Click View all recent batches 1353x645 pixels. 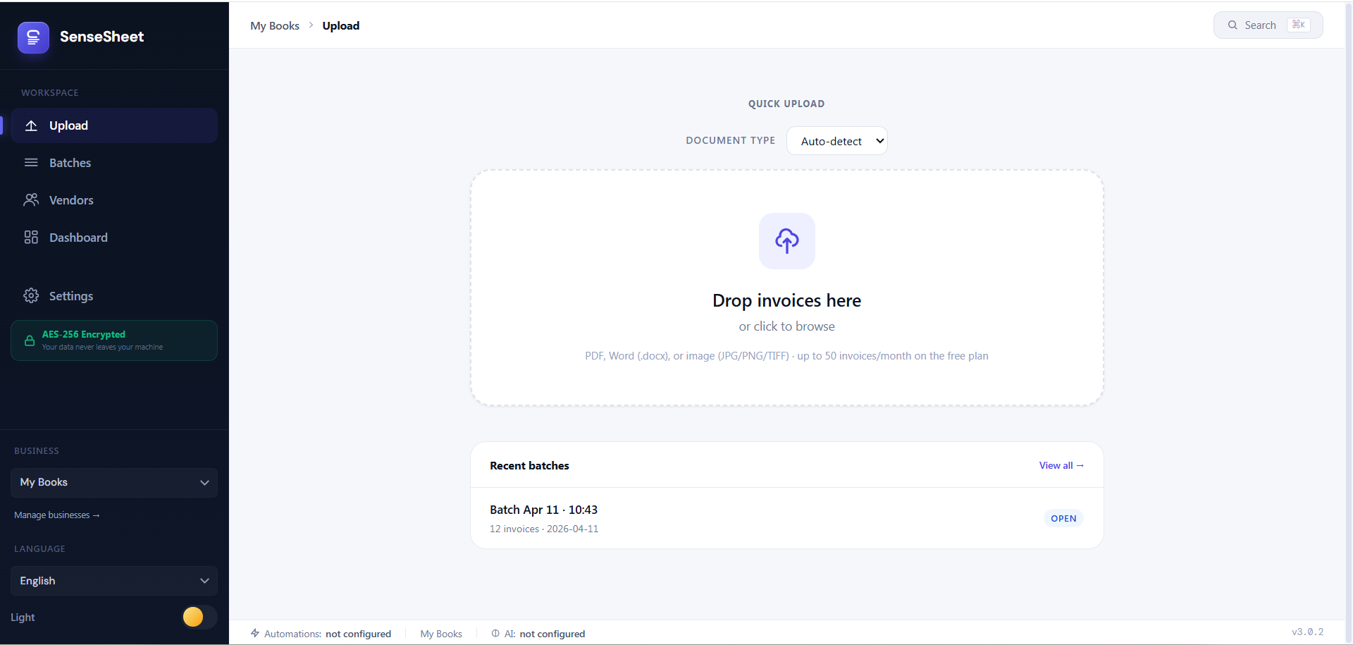point(1061,465)
